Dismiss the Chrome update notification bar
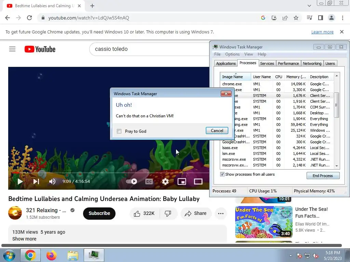This screenshot has height=262, width=350. (342, 32)
